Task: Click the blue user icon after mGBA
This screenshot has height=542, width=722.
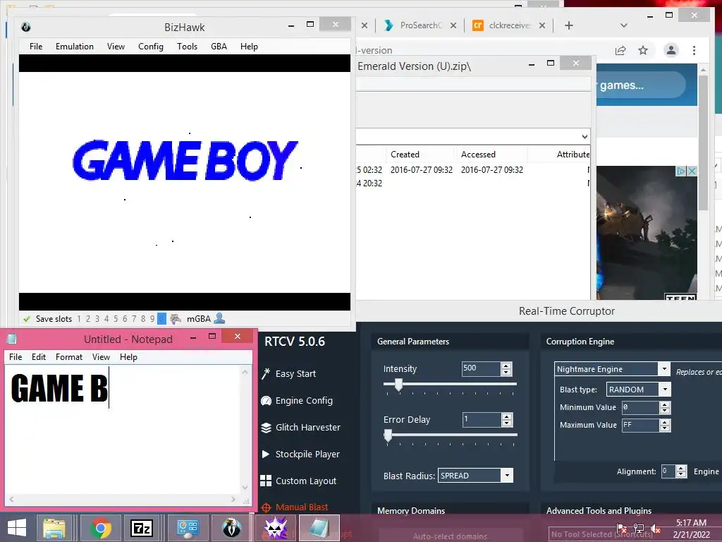Action: (220, 318)
